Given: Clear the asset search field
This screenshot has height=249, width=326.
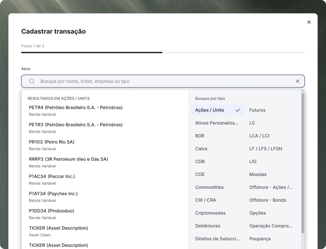Looking at the screenshot, I should (x=298, y=81).
